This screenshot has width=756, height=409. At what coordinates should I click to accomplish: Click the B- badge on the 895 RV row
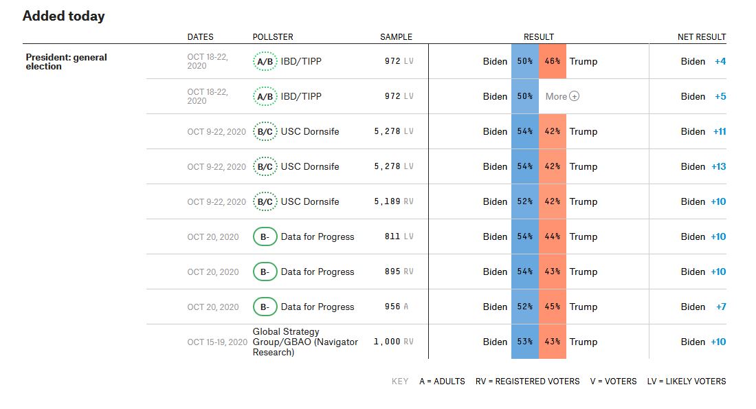click(265, 272)
